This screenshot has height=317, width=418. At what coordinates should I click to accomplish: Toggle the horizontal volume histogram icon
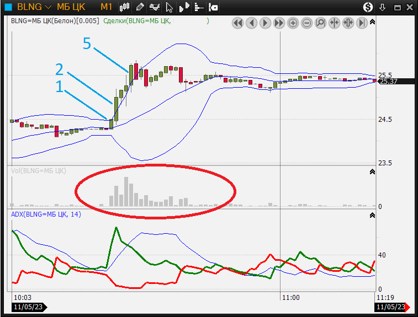tap(199, 7)
